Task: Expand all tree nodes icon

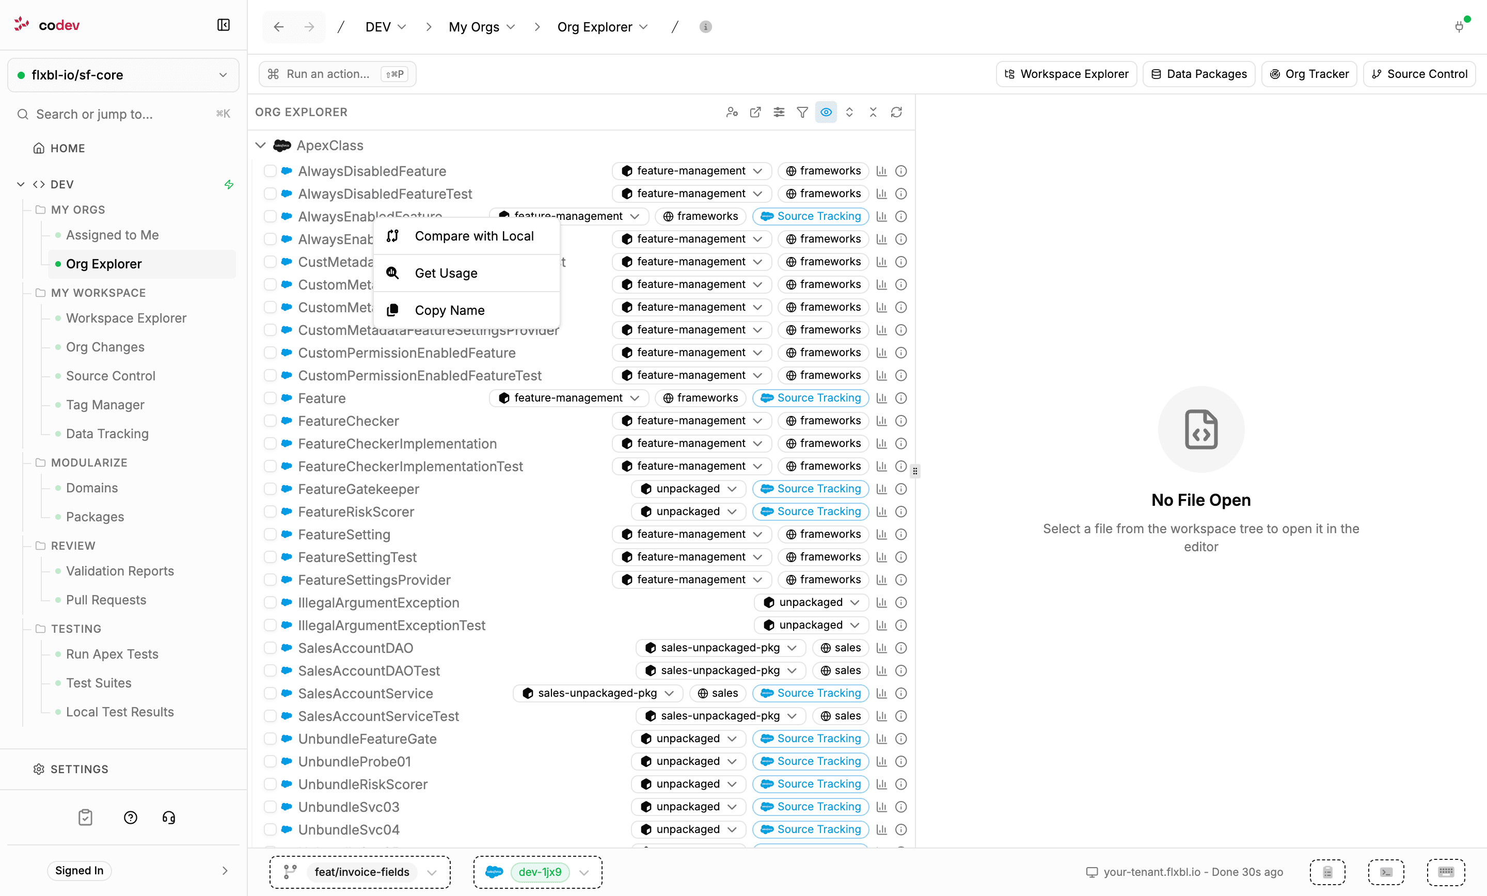Action: pyautogui.click(x=849, y=112)
